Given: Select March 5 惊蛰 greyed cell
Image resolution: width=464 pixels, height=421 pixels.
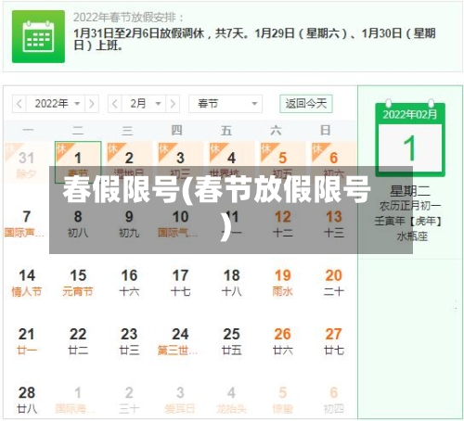Looking at the screenshot, I should pos(282,400).
